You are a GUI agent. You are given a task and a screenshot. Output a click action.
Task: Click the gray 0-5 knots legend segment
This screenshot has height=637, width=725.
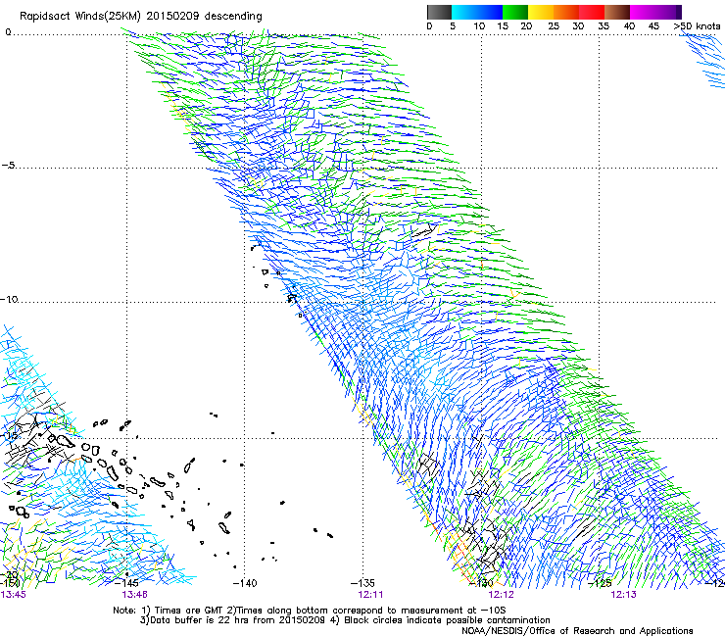point(439,12)
